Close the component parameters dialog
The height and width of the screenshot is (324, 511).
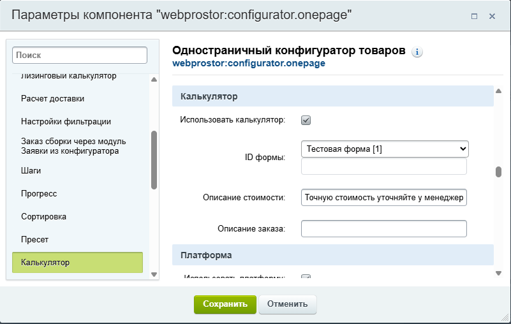tap(492, 17)
